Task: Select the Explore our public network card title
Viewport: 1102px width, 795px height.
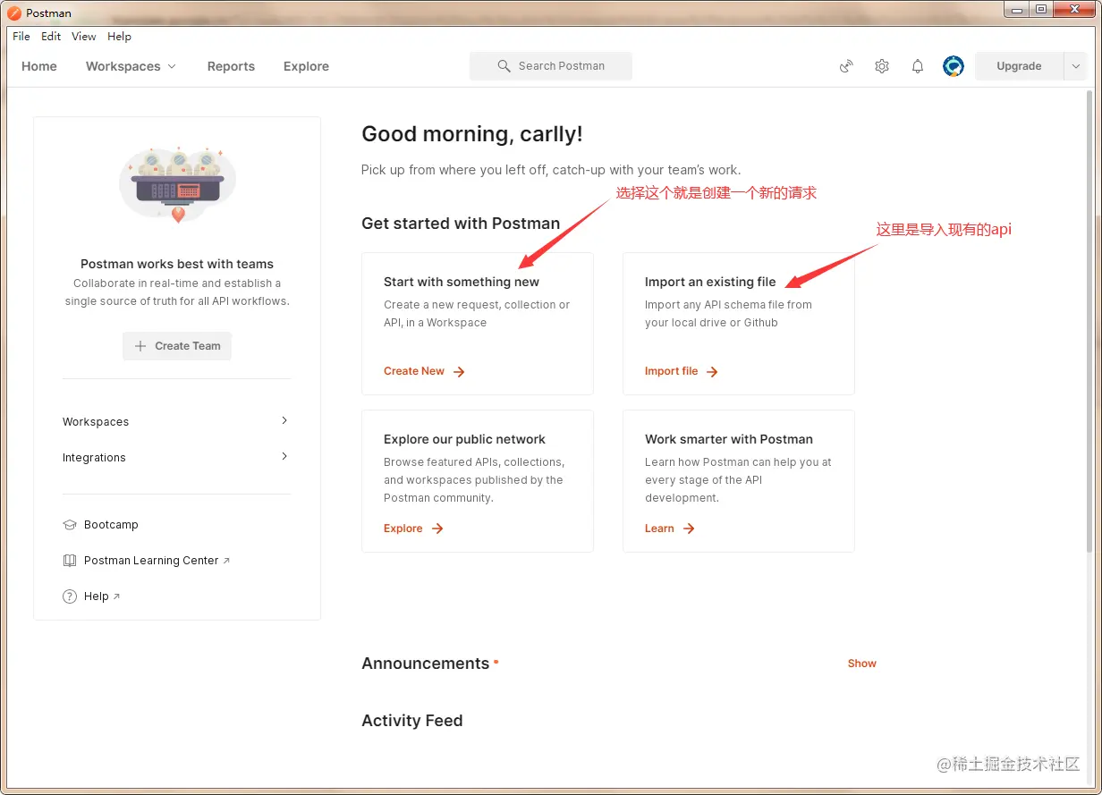Action: [464, 439]
